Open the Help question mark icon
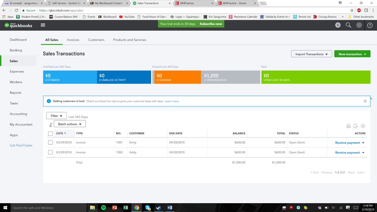 pyautogui.click(x=370, y=25)
